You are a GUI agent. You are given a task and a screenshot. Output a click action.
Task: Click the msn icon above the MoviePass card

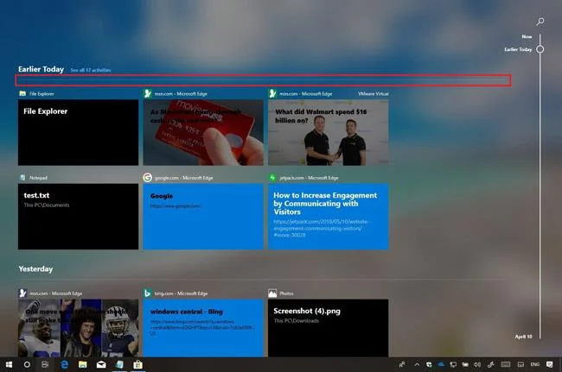click(148, 94)
